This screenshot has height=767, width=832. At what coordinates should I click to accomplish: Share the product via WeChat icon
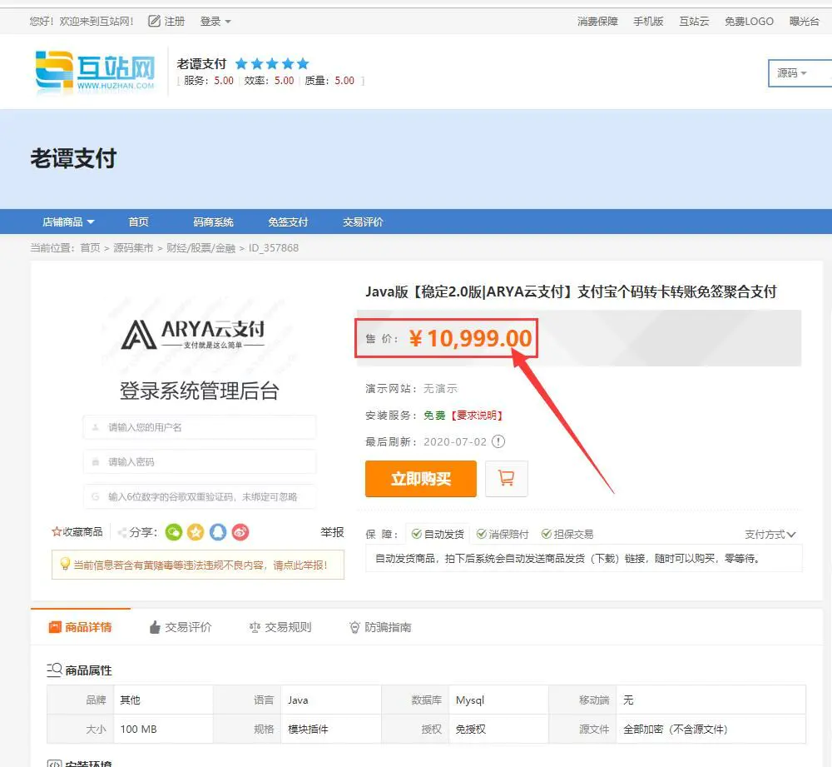tap(174, 532)
